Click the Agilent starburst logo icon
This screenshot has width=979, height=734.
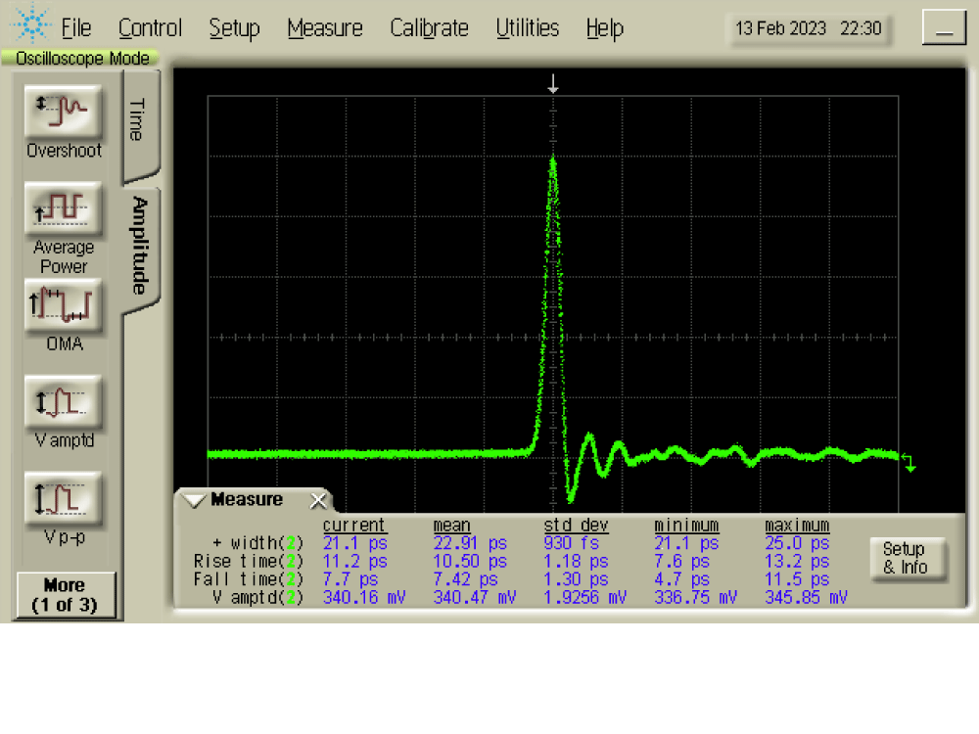30,24
